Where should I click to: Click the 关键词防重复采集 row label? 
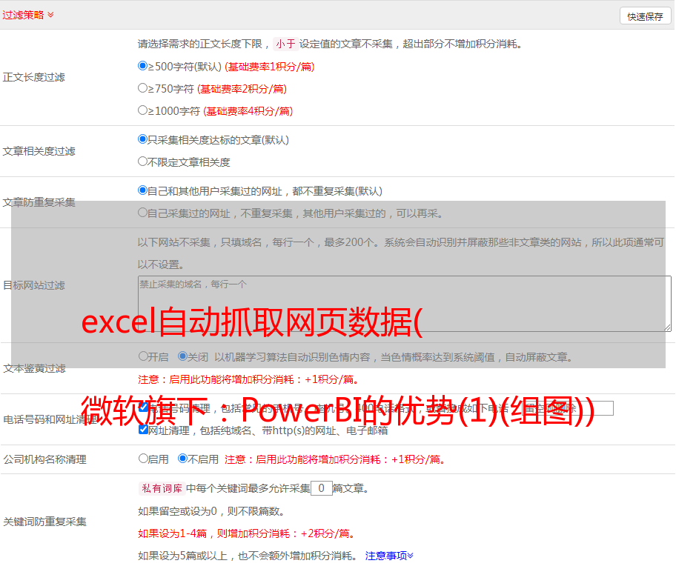tap(44, 522)
